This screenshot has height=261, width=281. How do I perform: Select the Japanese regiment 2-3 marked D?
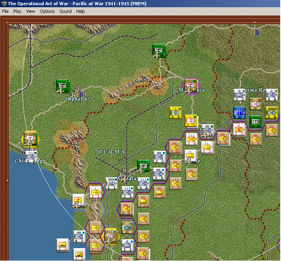[143, 236]
